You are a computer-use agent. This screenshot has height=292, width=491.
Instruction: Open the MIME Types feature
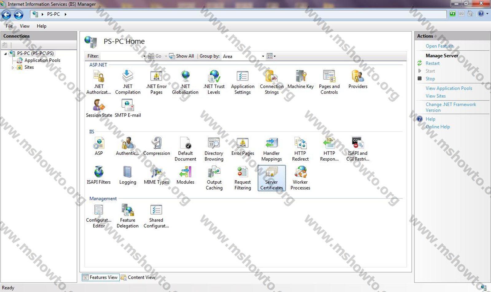tap(156, 175)
